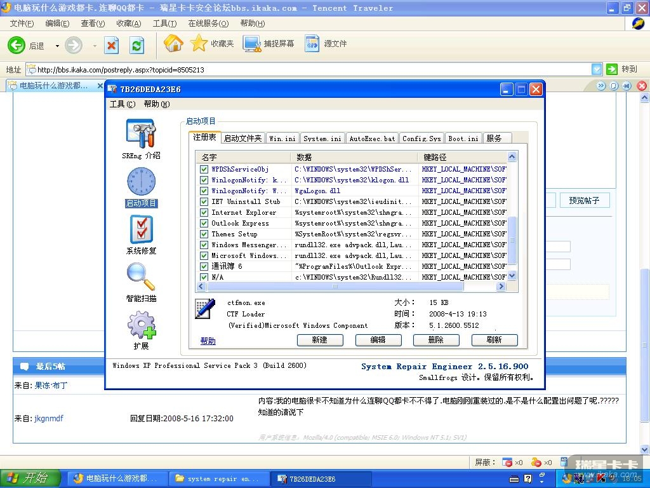The height and width of the screenshot is (488, 650).
Task: Open the 扩展 gear icon
Action: (141, 325)
